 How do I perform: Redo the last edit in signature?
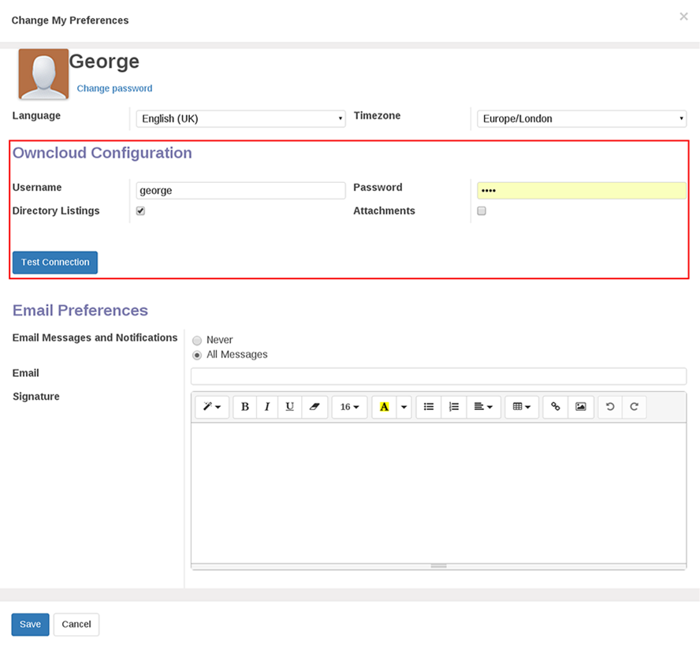coord(634,407)
